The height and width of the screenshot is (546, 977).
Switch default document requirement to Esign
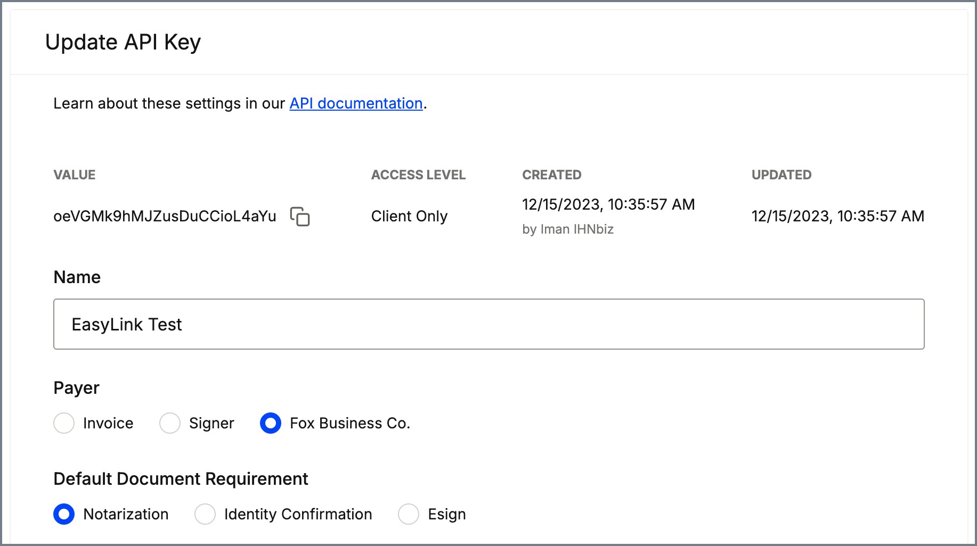click(409, 514)
